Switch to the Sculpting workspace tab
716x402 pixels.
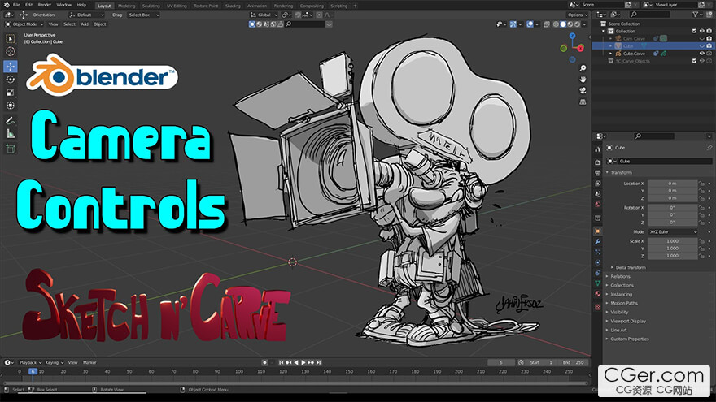click(151, 6)
